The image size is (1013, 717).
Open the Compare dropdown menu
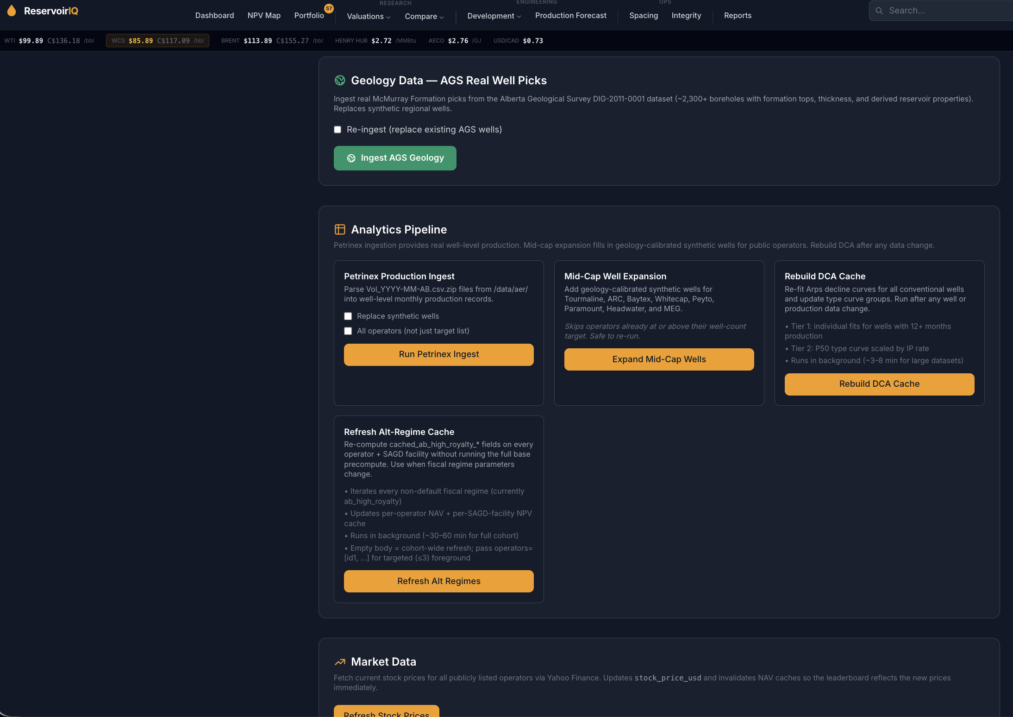tap(424, 16)
